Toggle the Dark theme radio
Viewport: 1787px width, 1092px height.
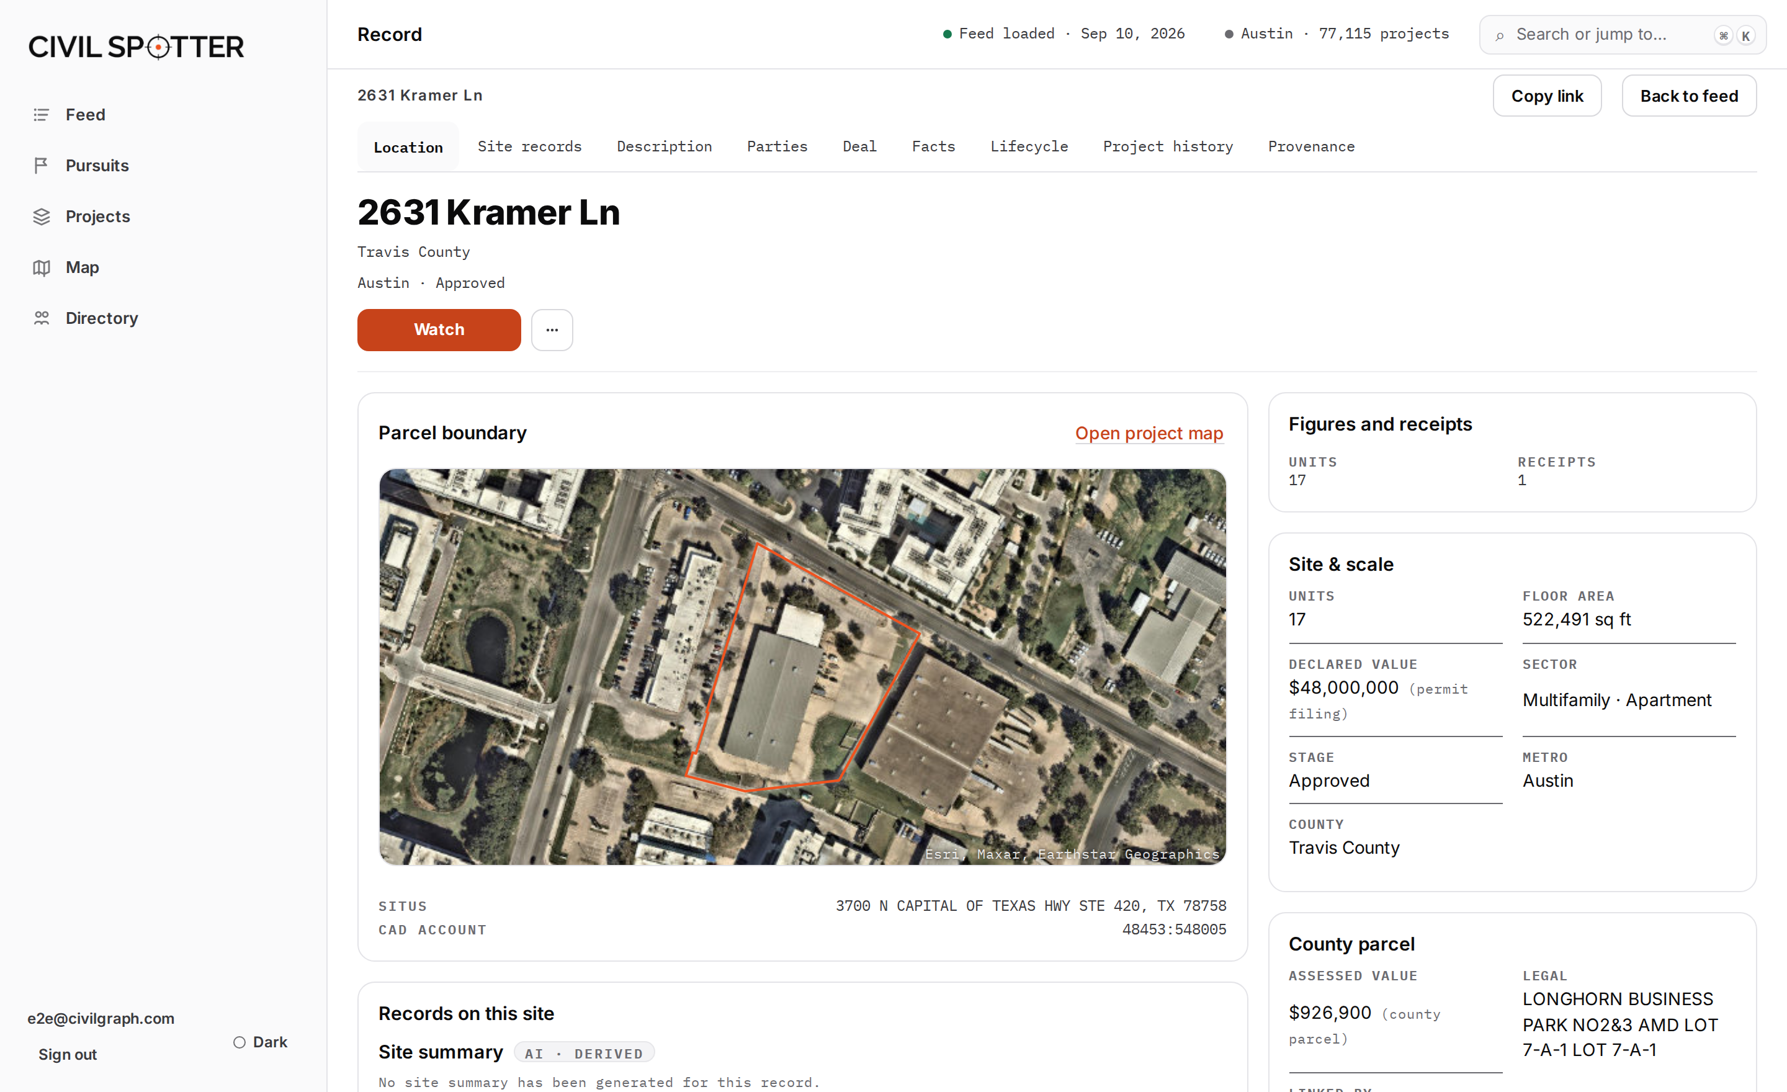coord(240,1042)
